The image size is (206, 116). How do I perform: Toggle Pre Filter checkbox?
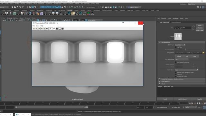click(176, 47)
